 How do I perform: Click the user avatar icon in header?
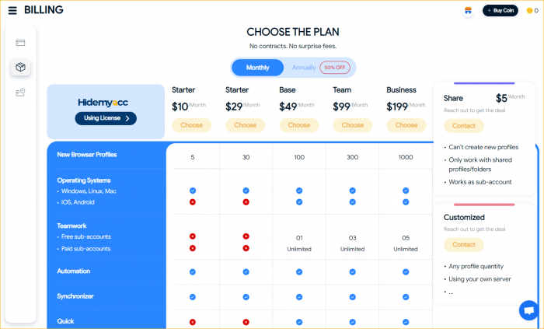(x=468, y=11)
